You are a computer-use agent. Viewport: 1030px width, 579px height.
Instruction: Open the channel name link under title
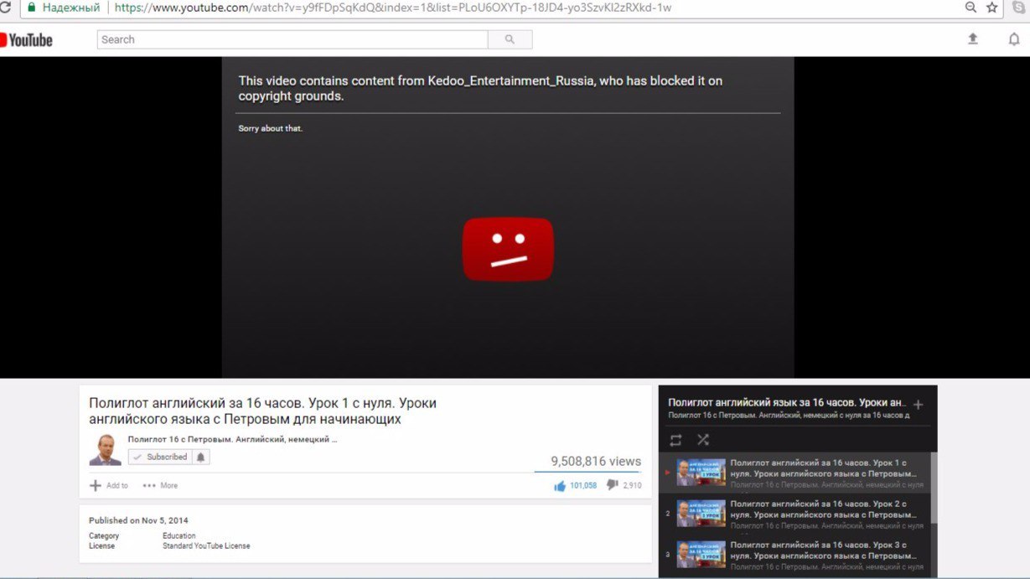click(x=232, y=439)
